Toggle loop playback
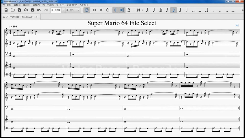 [108, 10]
